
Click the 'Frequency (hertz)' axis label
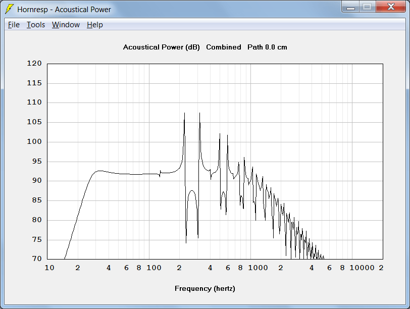tap(204, 289)
